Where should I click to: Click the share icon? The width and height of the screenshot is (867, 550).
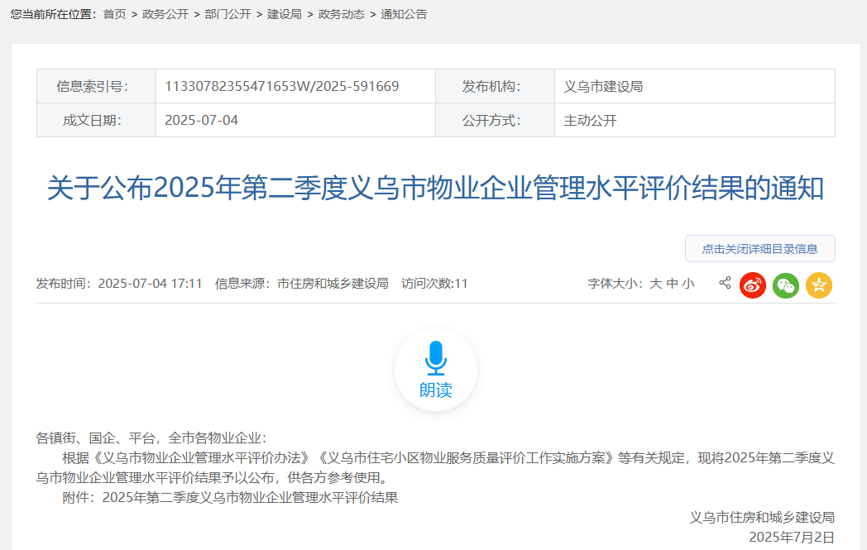(x=725, y=283)
